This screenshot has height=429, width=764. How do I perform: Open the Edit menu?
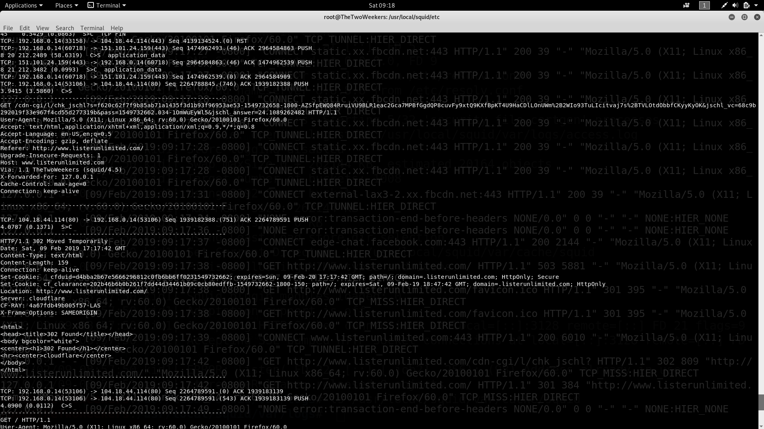pyautogui.click(x=25, y=28)
